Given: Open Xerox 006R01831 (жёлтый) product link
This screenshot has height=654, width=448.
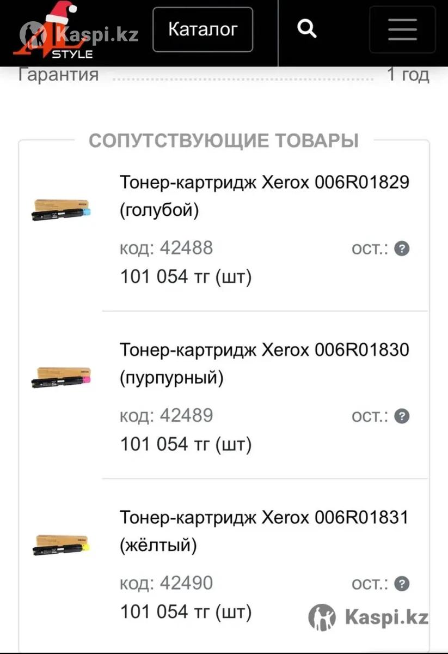Looking at the screenshot, I should pos(264,530).
